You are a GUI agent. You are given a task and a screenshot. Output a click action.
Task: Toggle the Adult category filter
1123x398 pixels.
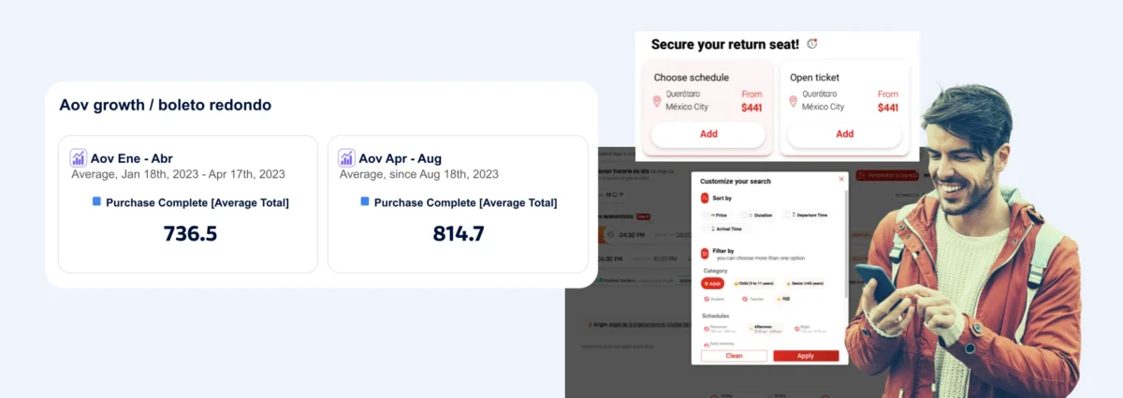(x=712, y=283)
